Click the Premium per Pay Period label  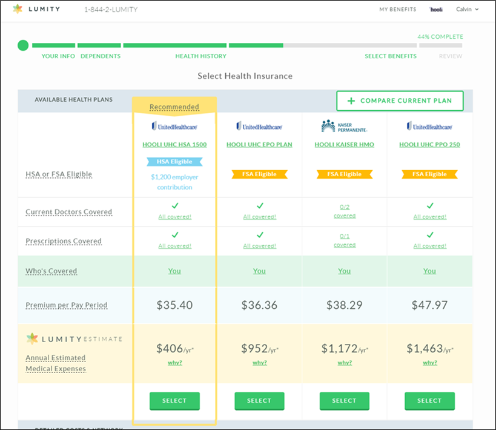click(x=66, y=305)
